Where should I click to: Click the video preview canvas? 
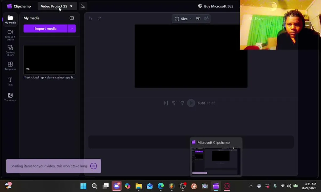click(x=191, y=56)
